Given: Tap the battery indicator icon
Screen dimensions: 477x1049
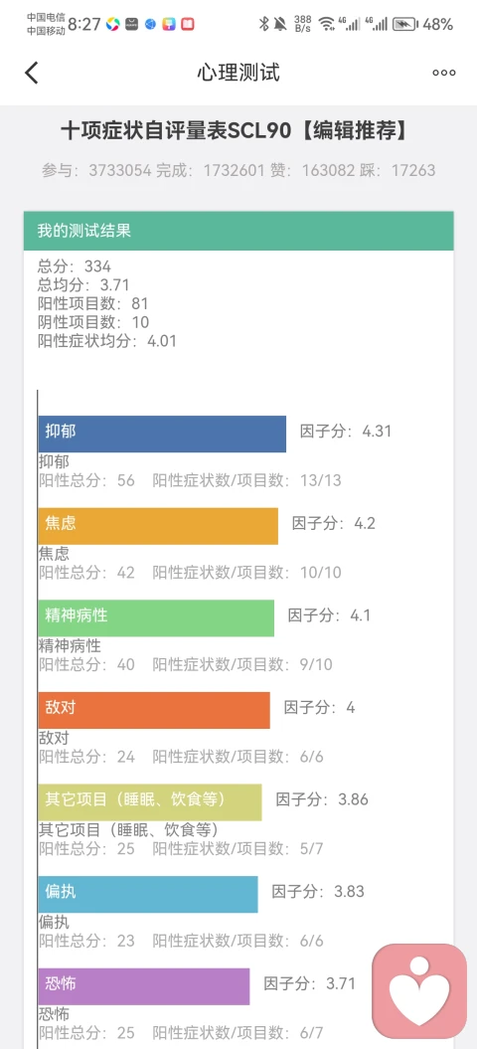Looking at the screenshot, I should coord(404,25).
